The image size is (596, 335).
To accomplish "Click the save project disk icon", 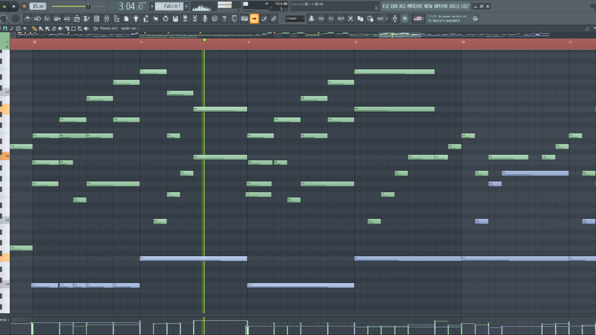I will pyautogui.click(x=175, y=19).
